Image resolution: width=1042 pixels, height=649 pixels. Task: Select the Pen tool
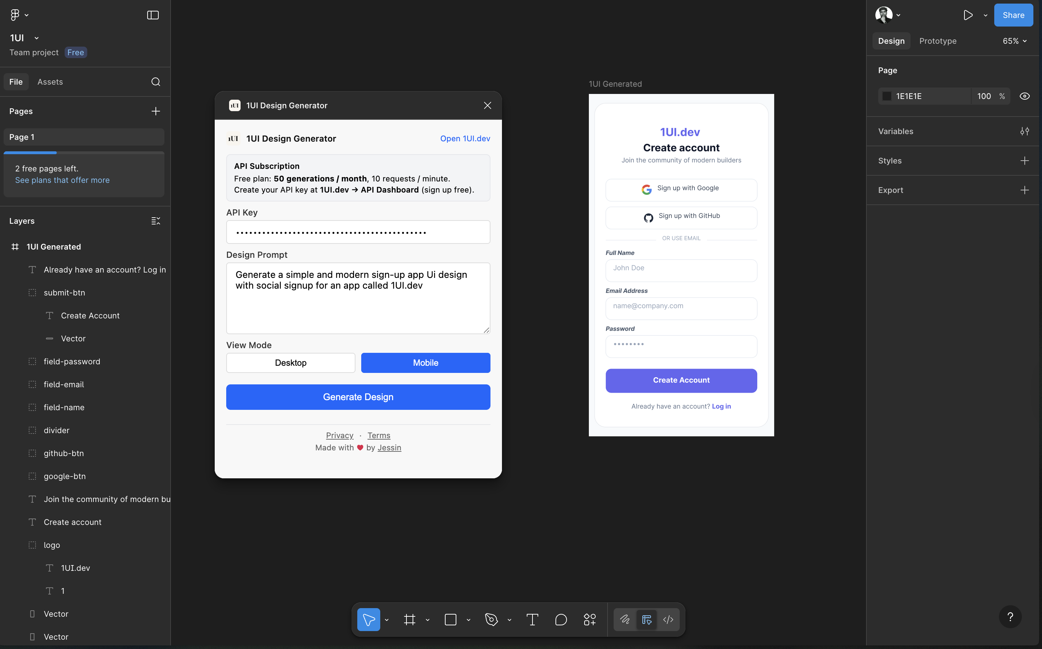(x=491, y=619)
